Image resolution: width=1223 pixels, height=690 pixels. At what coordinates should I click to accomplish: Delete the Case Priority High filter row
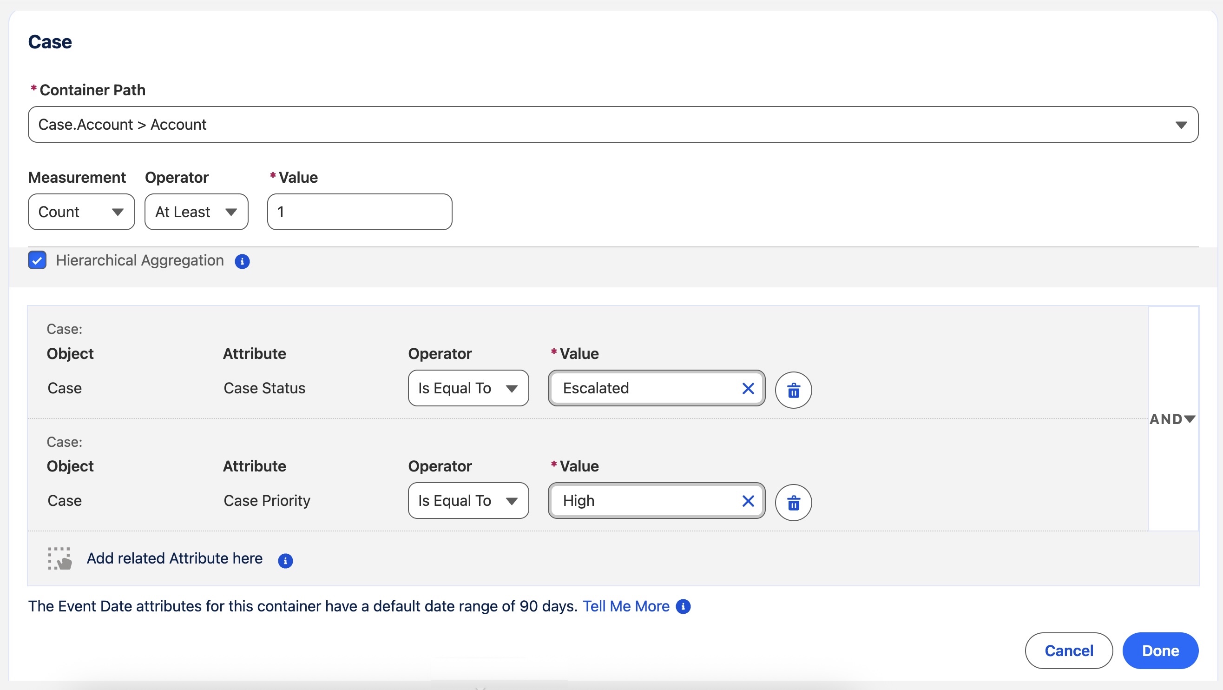click(793, 502)
